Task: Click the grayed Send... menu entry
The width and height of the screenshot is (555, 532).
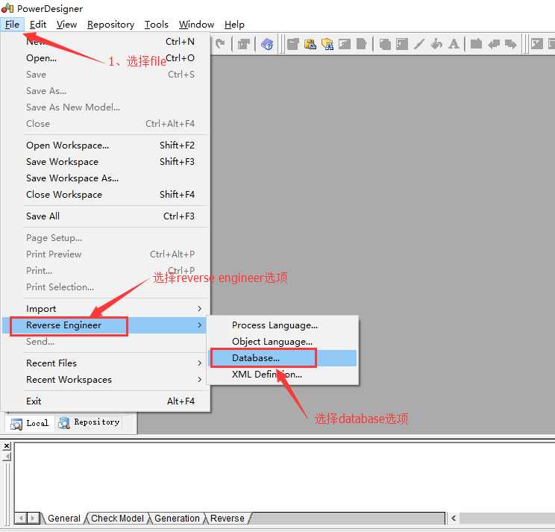Action: pyautogui.click(x=106, y=342)
